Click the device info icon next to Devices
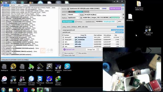Screen dimensions: 163x92 (x=68, y=9)
